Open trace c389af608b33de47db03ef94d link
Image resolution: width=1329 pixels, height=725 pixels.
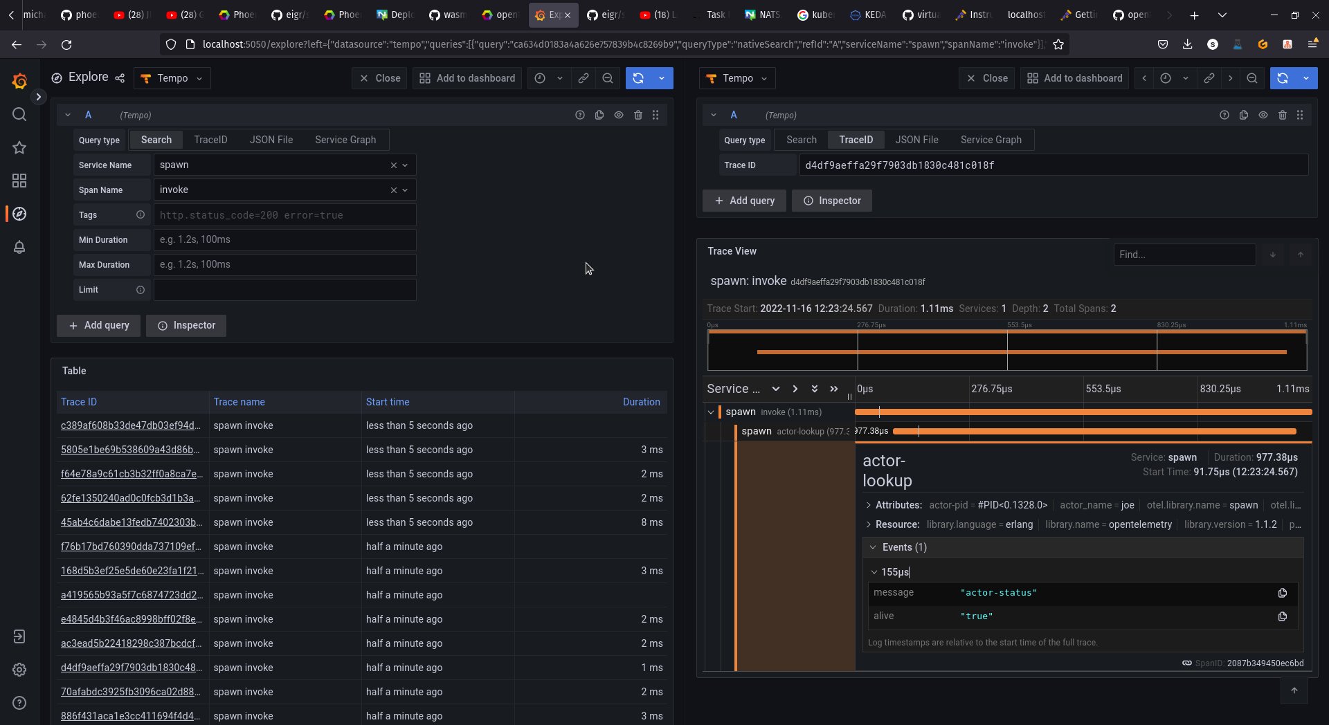130,425
